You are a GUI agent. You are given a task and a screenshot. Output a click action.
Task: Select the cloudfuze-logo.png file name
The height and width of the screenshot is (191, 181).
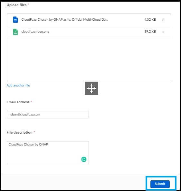35,32
